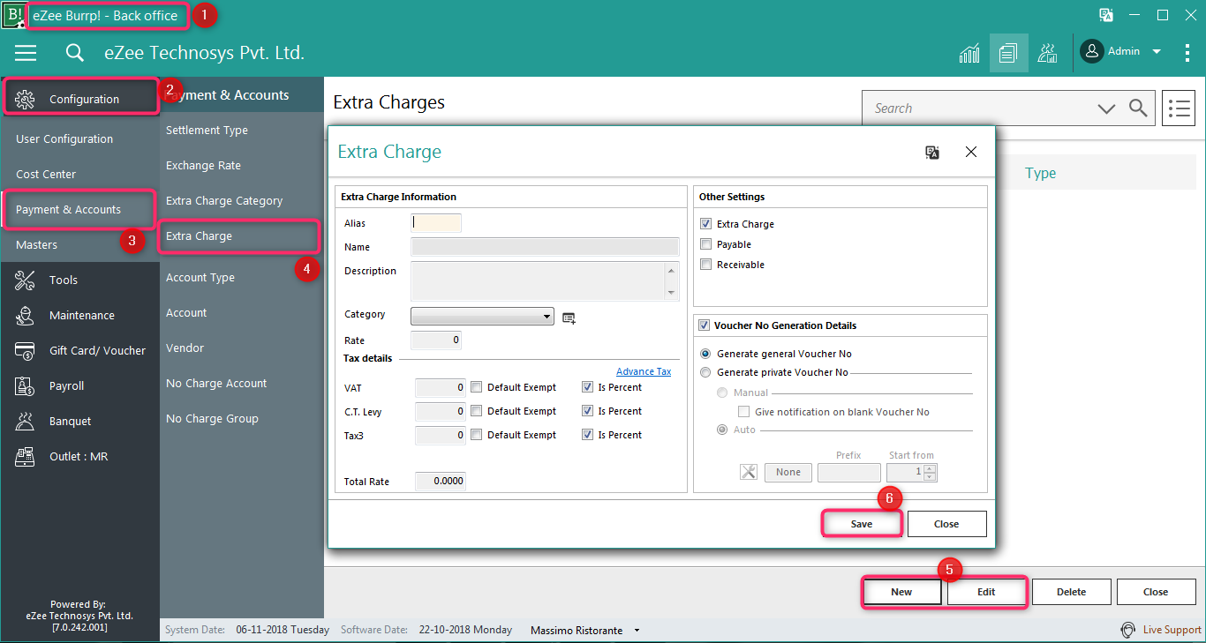The image size is (1206, 643).
Task: Open the bar chart reports icon
Action: click(969, 53)
